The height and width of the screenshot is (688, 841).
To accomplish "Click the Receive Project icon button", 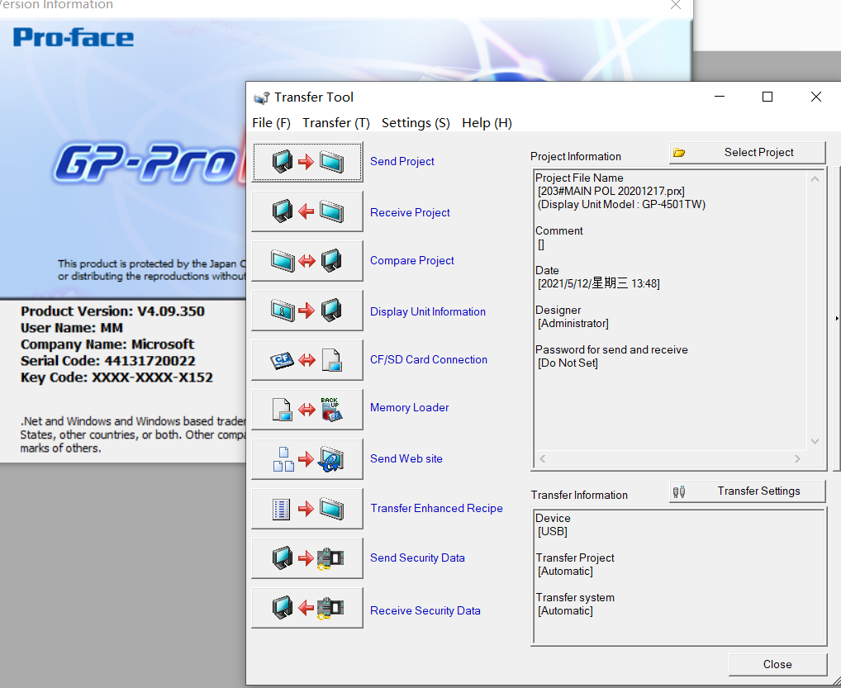I will point(307,212).
